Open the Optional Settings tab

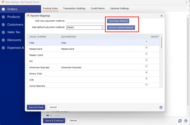pyautogui.click(x=120, y=9)
